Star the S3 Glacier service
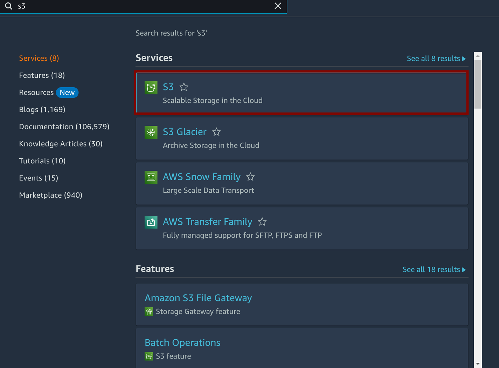 (x=216, y=132)
